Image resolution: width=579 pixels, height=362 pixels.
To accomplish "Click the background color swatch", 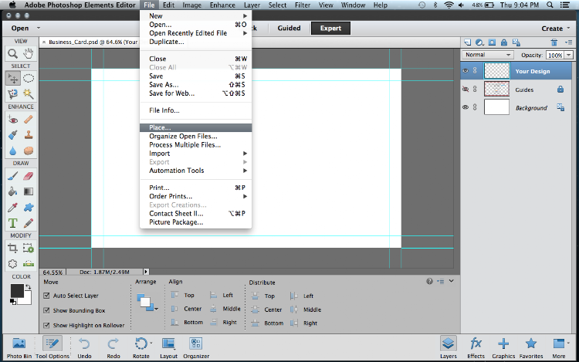I will pyautogui.click(x=26, y=300).
